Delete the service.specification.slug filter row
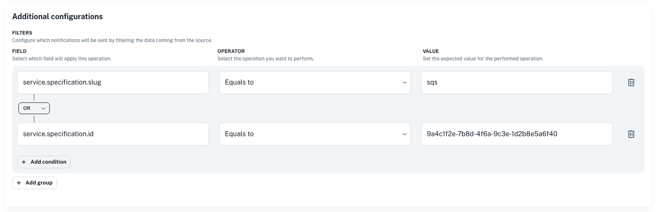Image resolution: width=658 pixels, height=212 pixels. [x=631, y=82]
